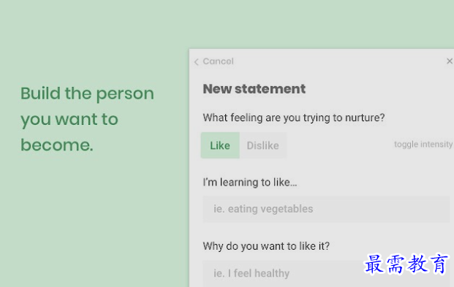
Task: Select the Like feeling option
Action: pos(220,145)
